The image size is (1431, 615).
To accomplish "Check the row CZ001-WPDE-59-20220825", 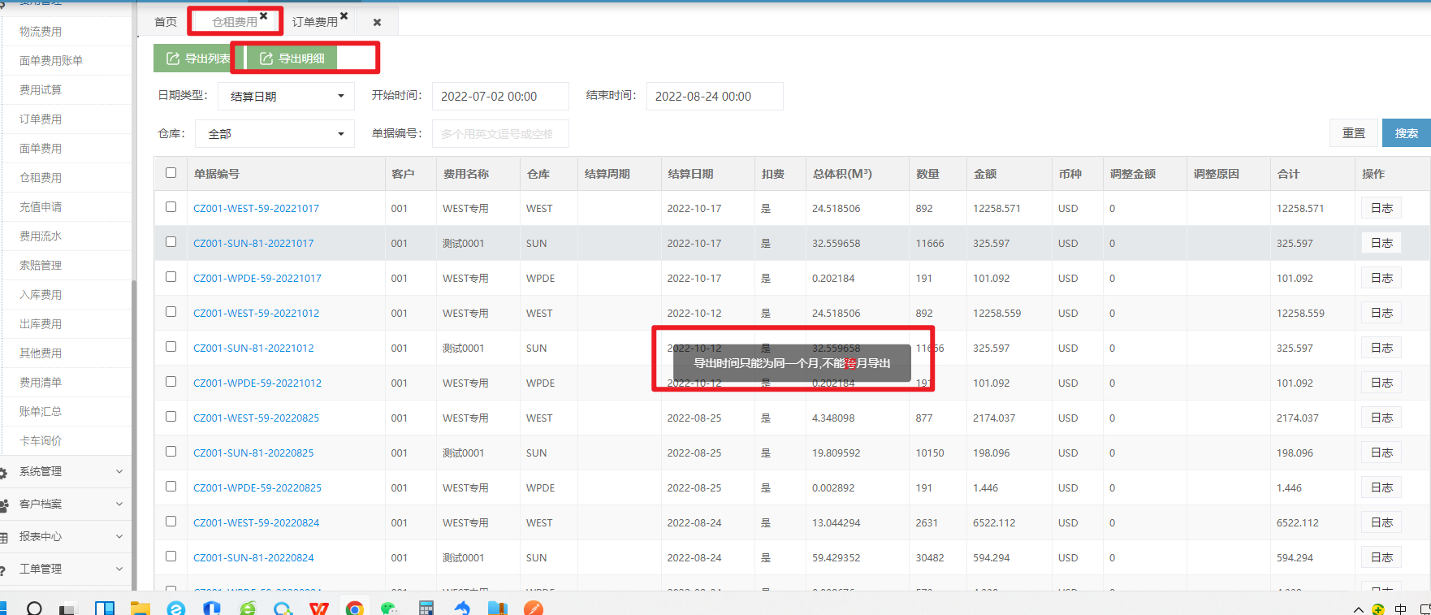I will [171, 487].
